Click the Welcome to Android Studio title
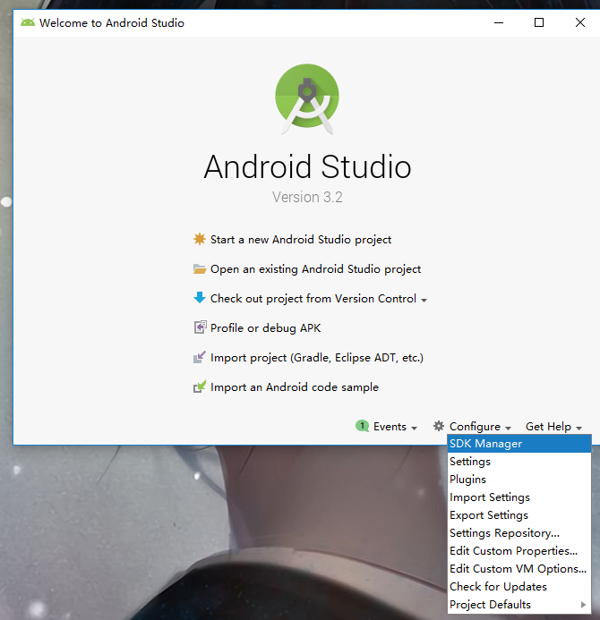The height and width of the screenshot is (620, 600). click(x=112, y=23)
